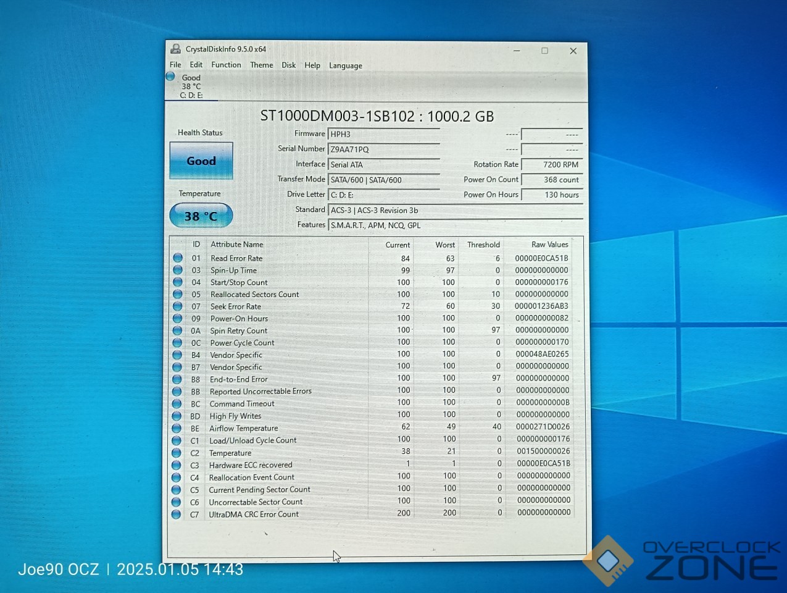This screenshot has width=787, height=593.
Task: Click the CrystalDiskInfo title bar icon
Action: tap(175, 49)
